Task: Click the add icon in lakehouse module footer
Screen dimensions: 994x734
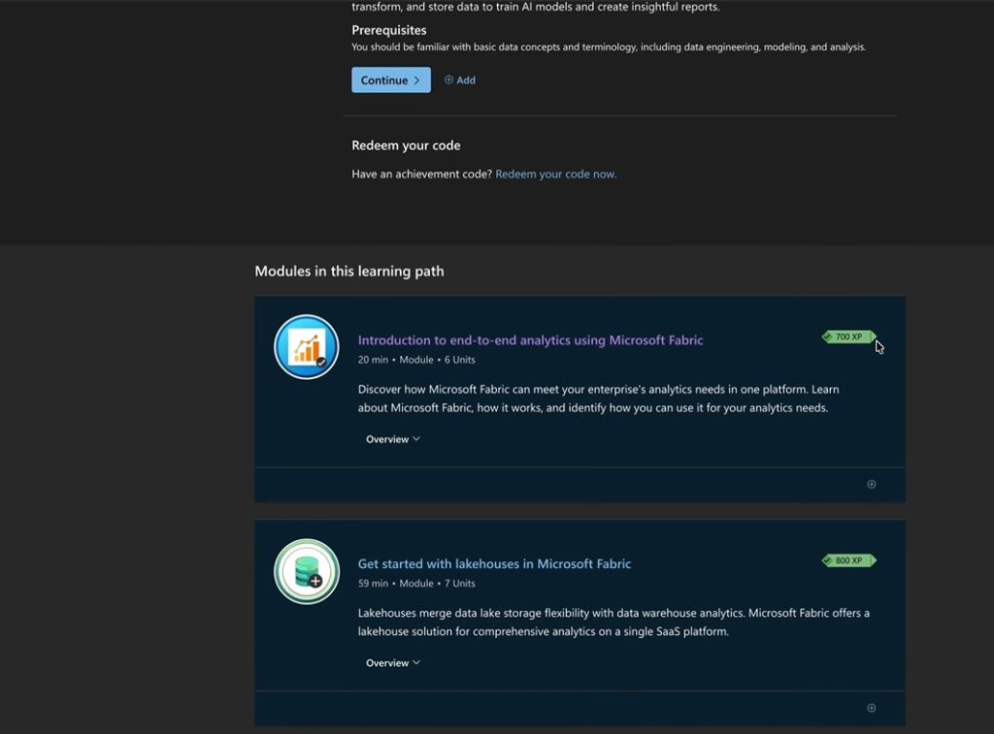Action: point(871,708)
